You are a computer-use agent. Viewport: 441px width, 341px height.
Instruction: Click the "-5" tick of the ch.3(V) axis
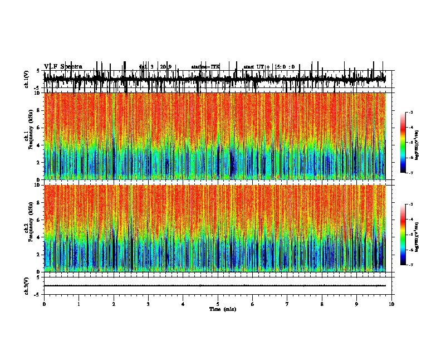point(38,295)
